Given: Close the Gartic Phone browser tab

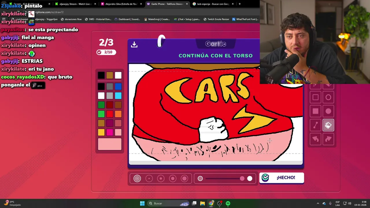Looking at the screenshot, I should pyautogui.click(x=187, y=4).
